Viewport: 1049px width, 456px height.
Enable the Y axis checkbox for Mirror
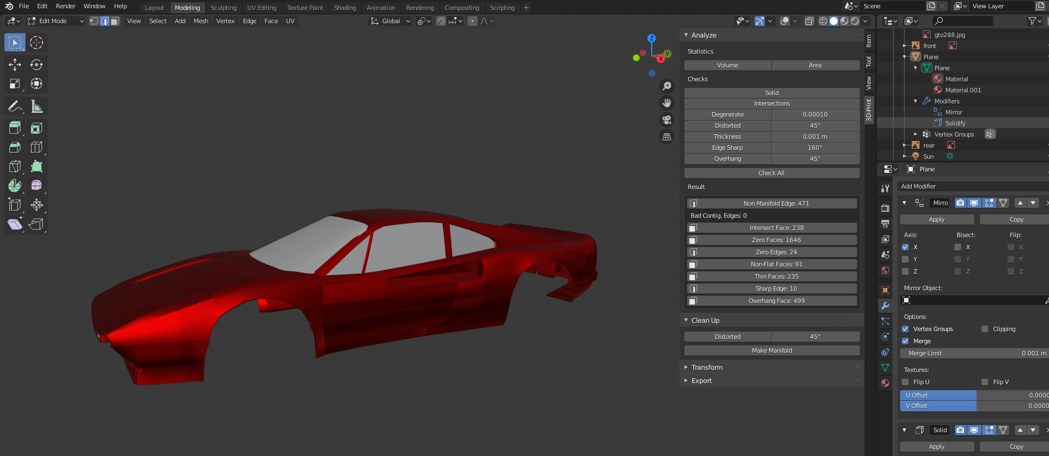pyautogui.click(x=905, y=259)
